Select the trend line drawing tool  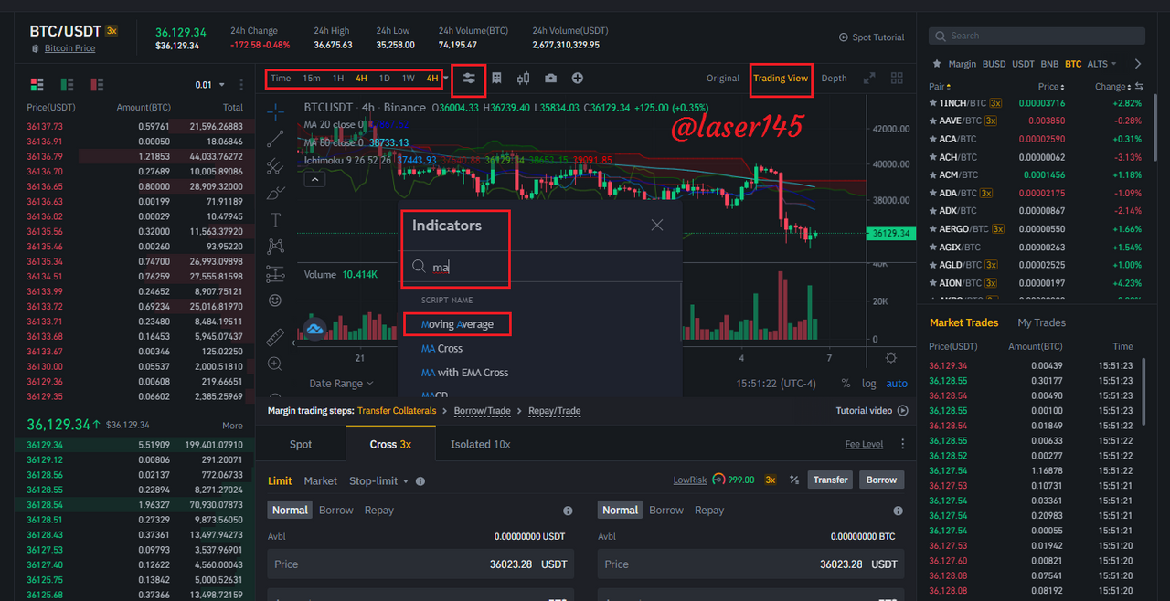point(275,140)
